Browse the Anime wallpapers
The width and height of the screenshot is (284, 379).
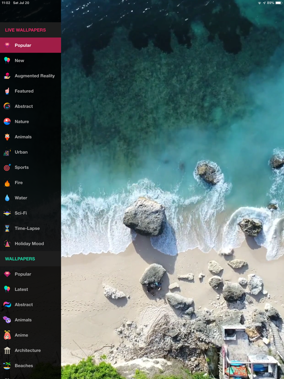click(30, 335)
